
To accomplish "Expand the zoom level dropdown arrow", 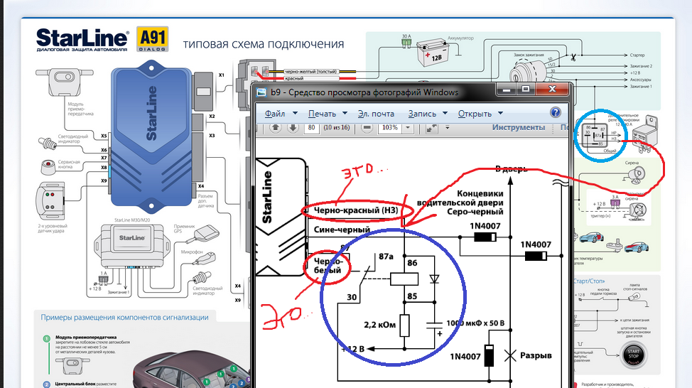I will coord(408,128).
